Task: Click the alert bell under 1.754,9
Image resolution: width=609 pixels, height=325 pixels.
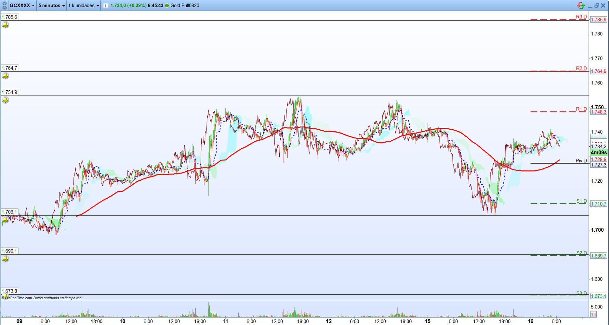Action: coord(5,100)
